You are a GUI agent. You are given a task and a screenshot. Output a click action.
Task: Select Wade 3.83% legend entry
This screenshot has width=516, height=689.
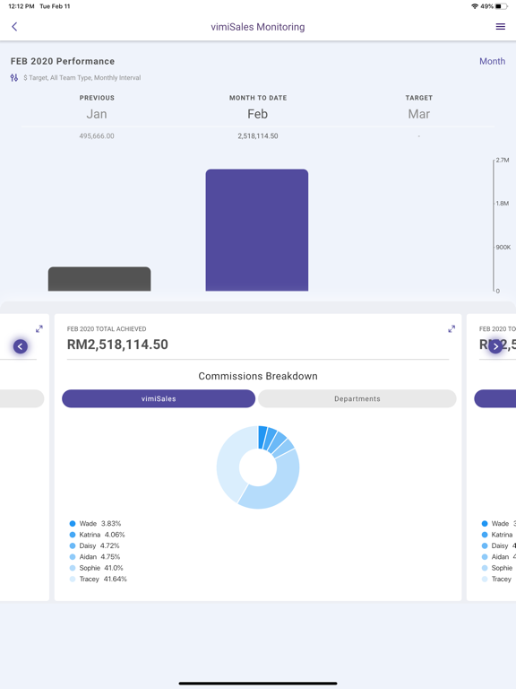tap(95, 523)
